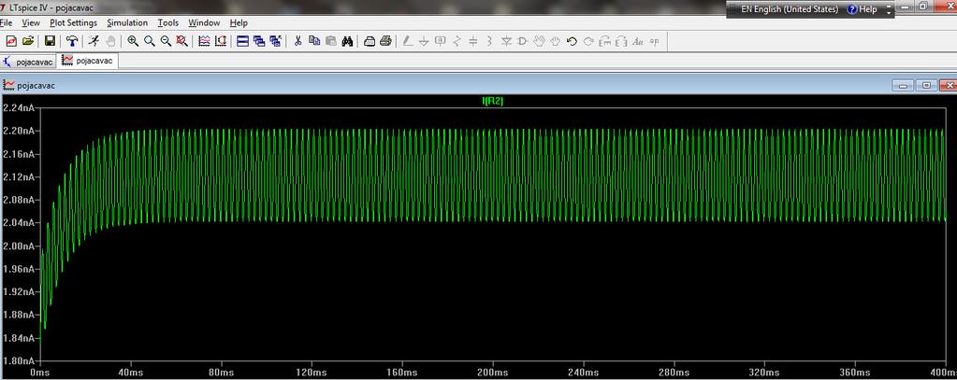Select the SPICE directive '.op' tool
This screenshot has width=957, height=380.
(x=654, y=41)
